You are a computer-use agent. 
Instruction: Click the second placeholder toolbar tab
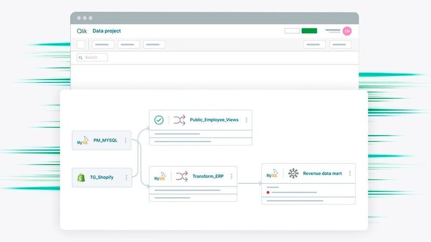129,44
